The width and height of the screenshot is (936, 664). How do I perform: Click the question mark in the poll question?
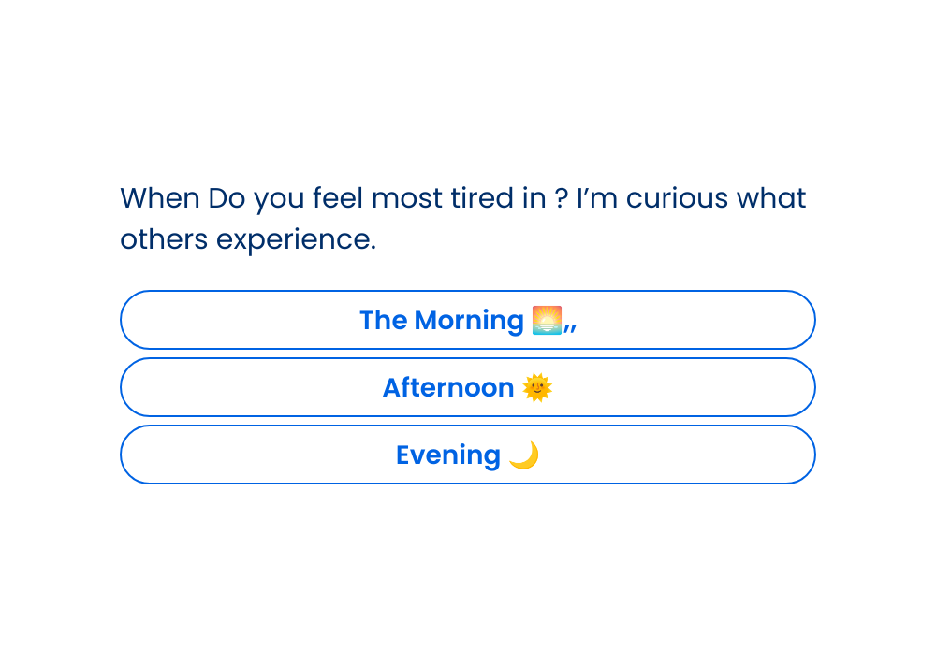pos(561,198)
